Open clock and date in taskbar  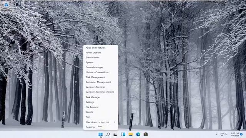235,135
